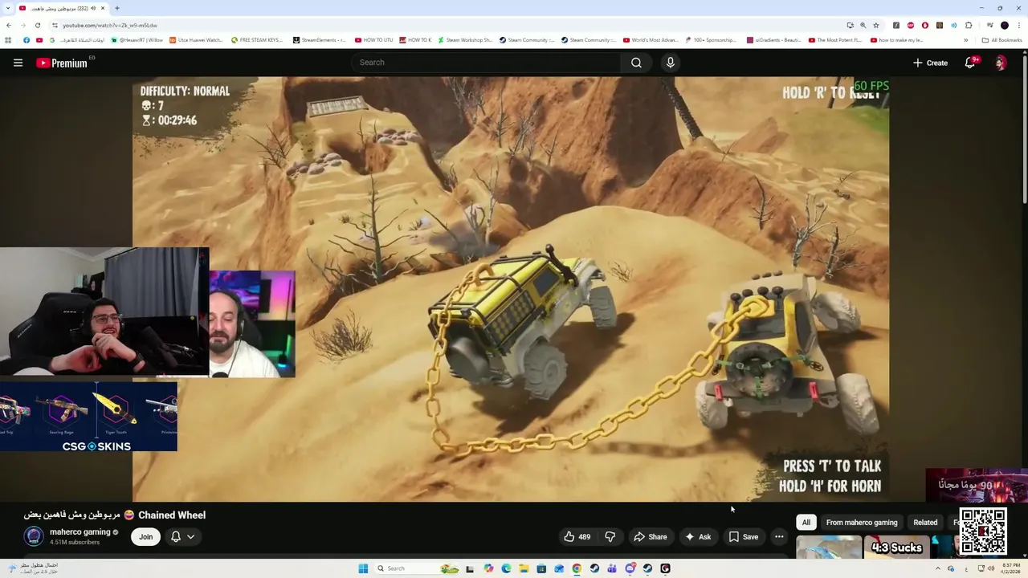Switch to Chrome in taskbar
1028x578 pixels.
577,568
